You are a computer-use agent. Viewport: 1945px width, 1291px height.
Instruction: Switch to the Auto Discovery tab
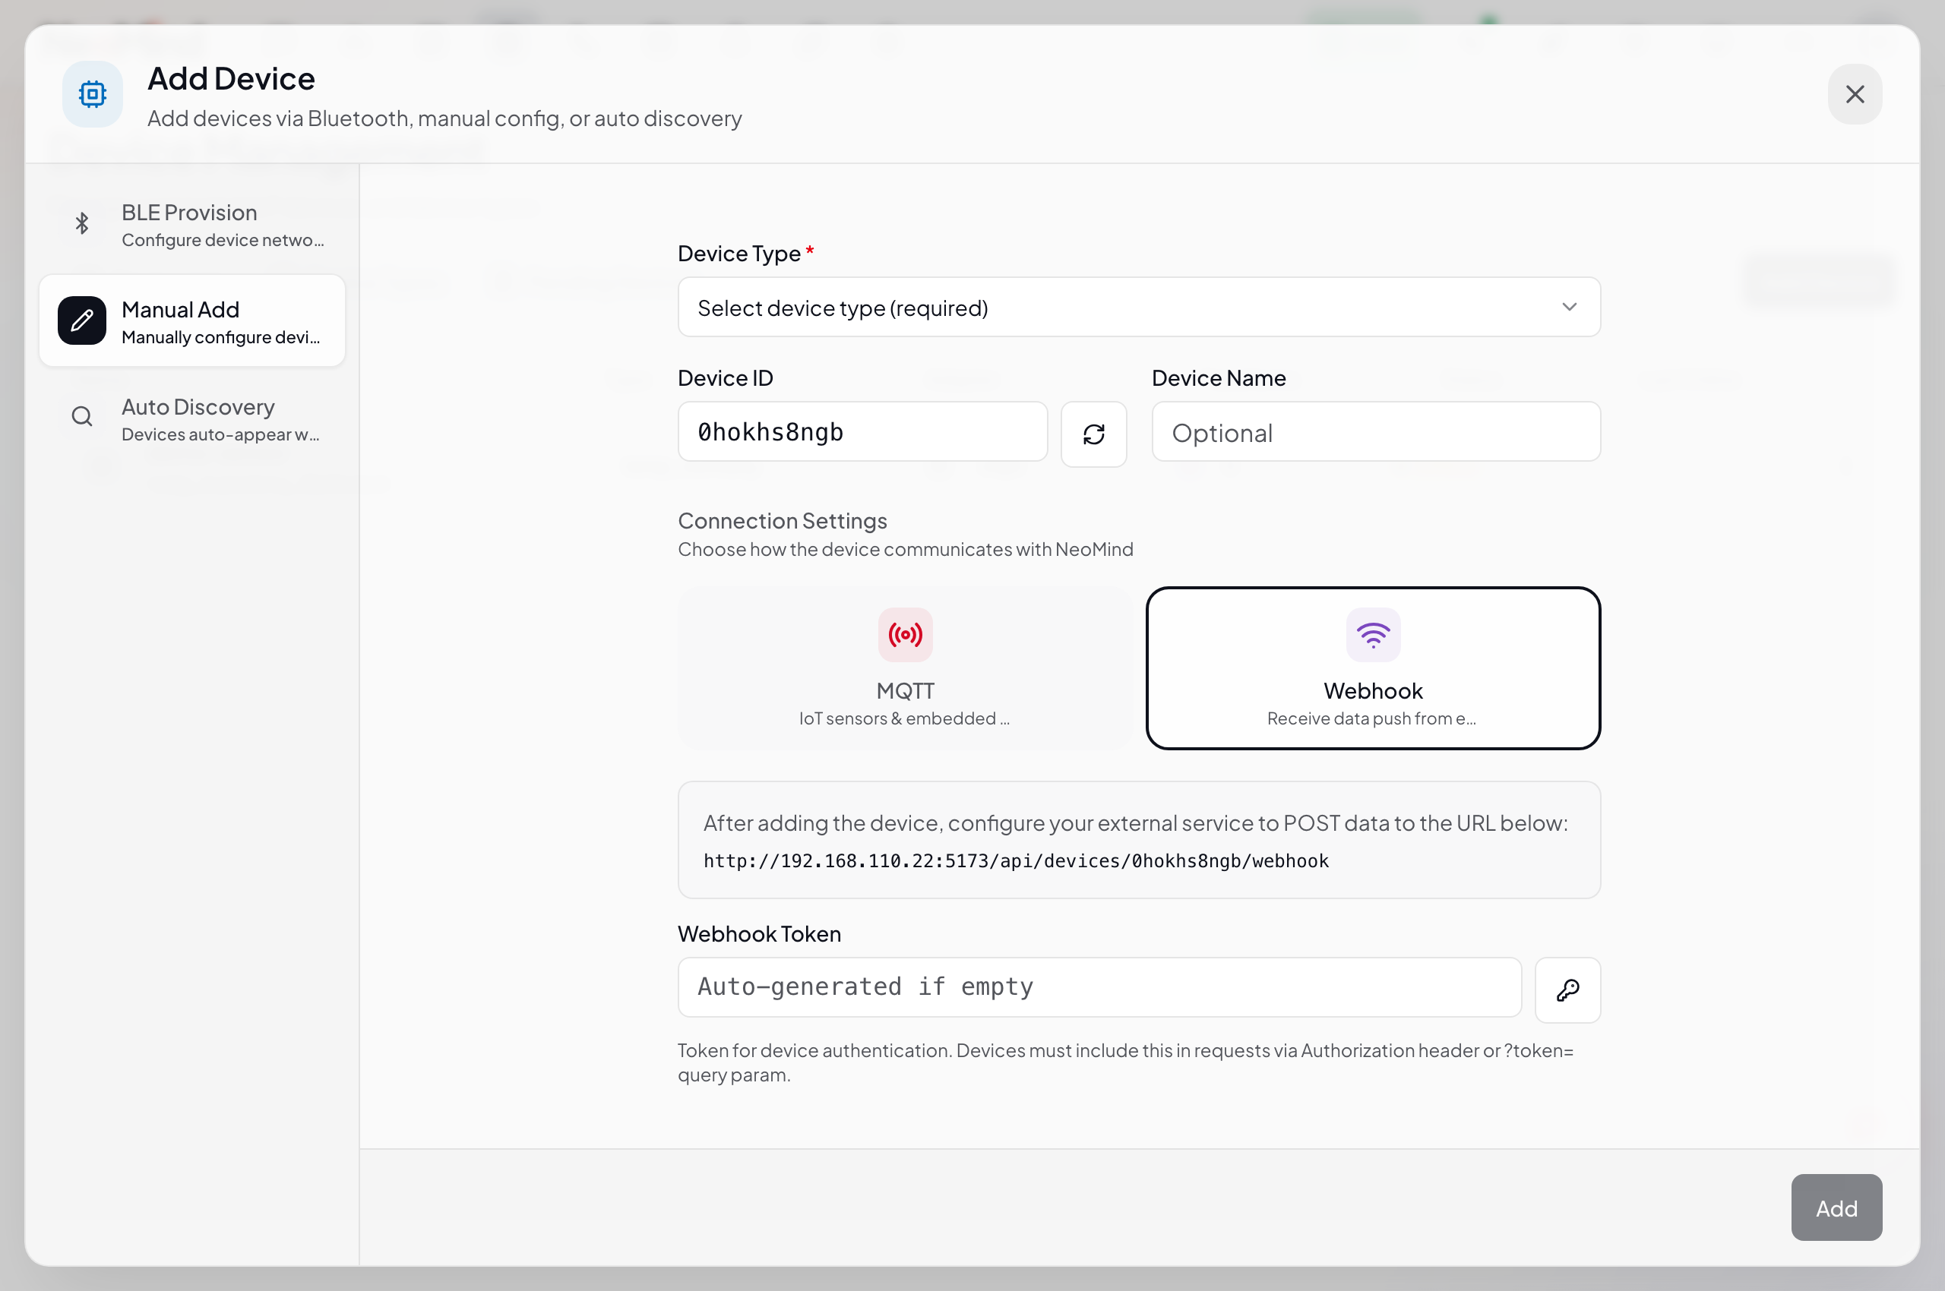coord(192,418)
